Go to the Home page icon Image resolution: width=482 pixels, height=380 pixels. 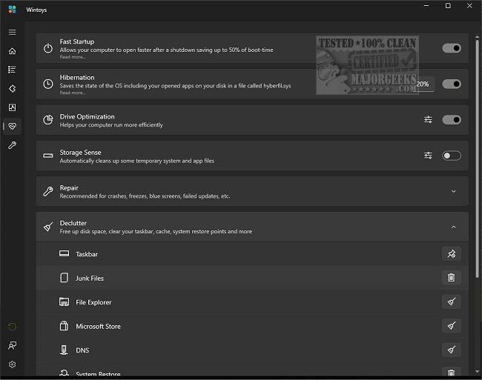(13, 51)
